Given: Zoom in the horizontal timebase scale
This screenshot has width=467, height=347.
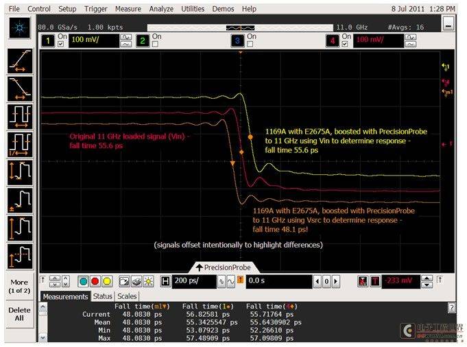Looking at the screenshot, I should point(231,281).
